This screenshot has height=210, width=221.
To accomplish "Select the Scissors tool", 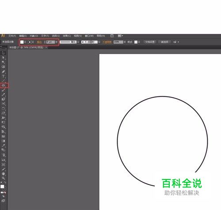I will 3,104.
